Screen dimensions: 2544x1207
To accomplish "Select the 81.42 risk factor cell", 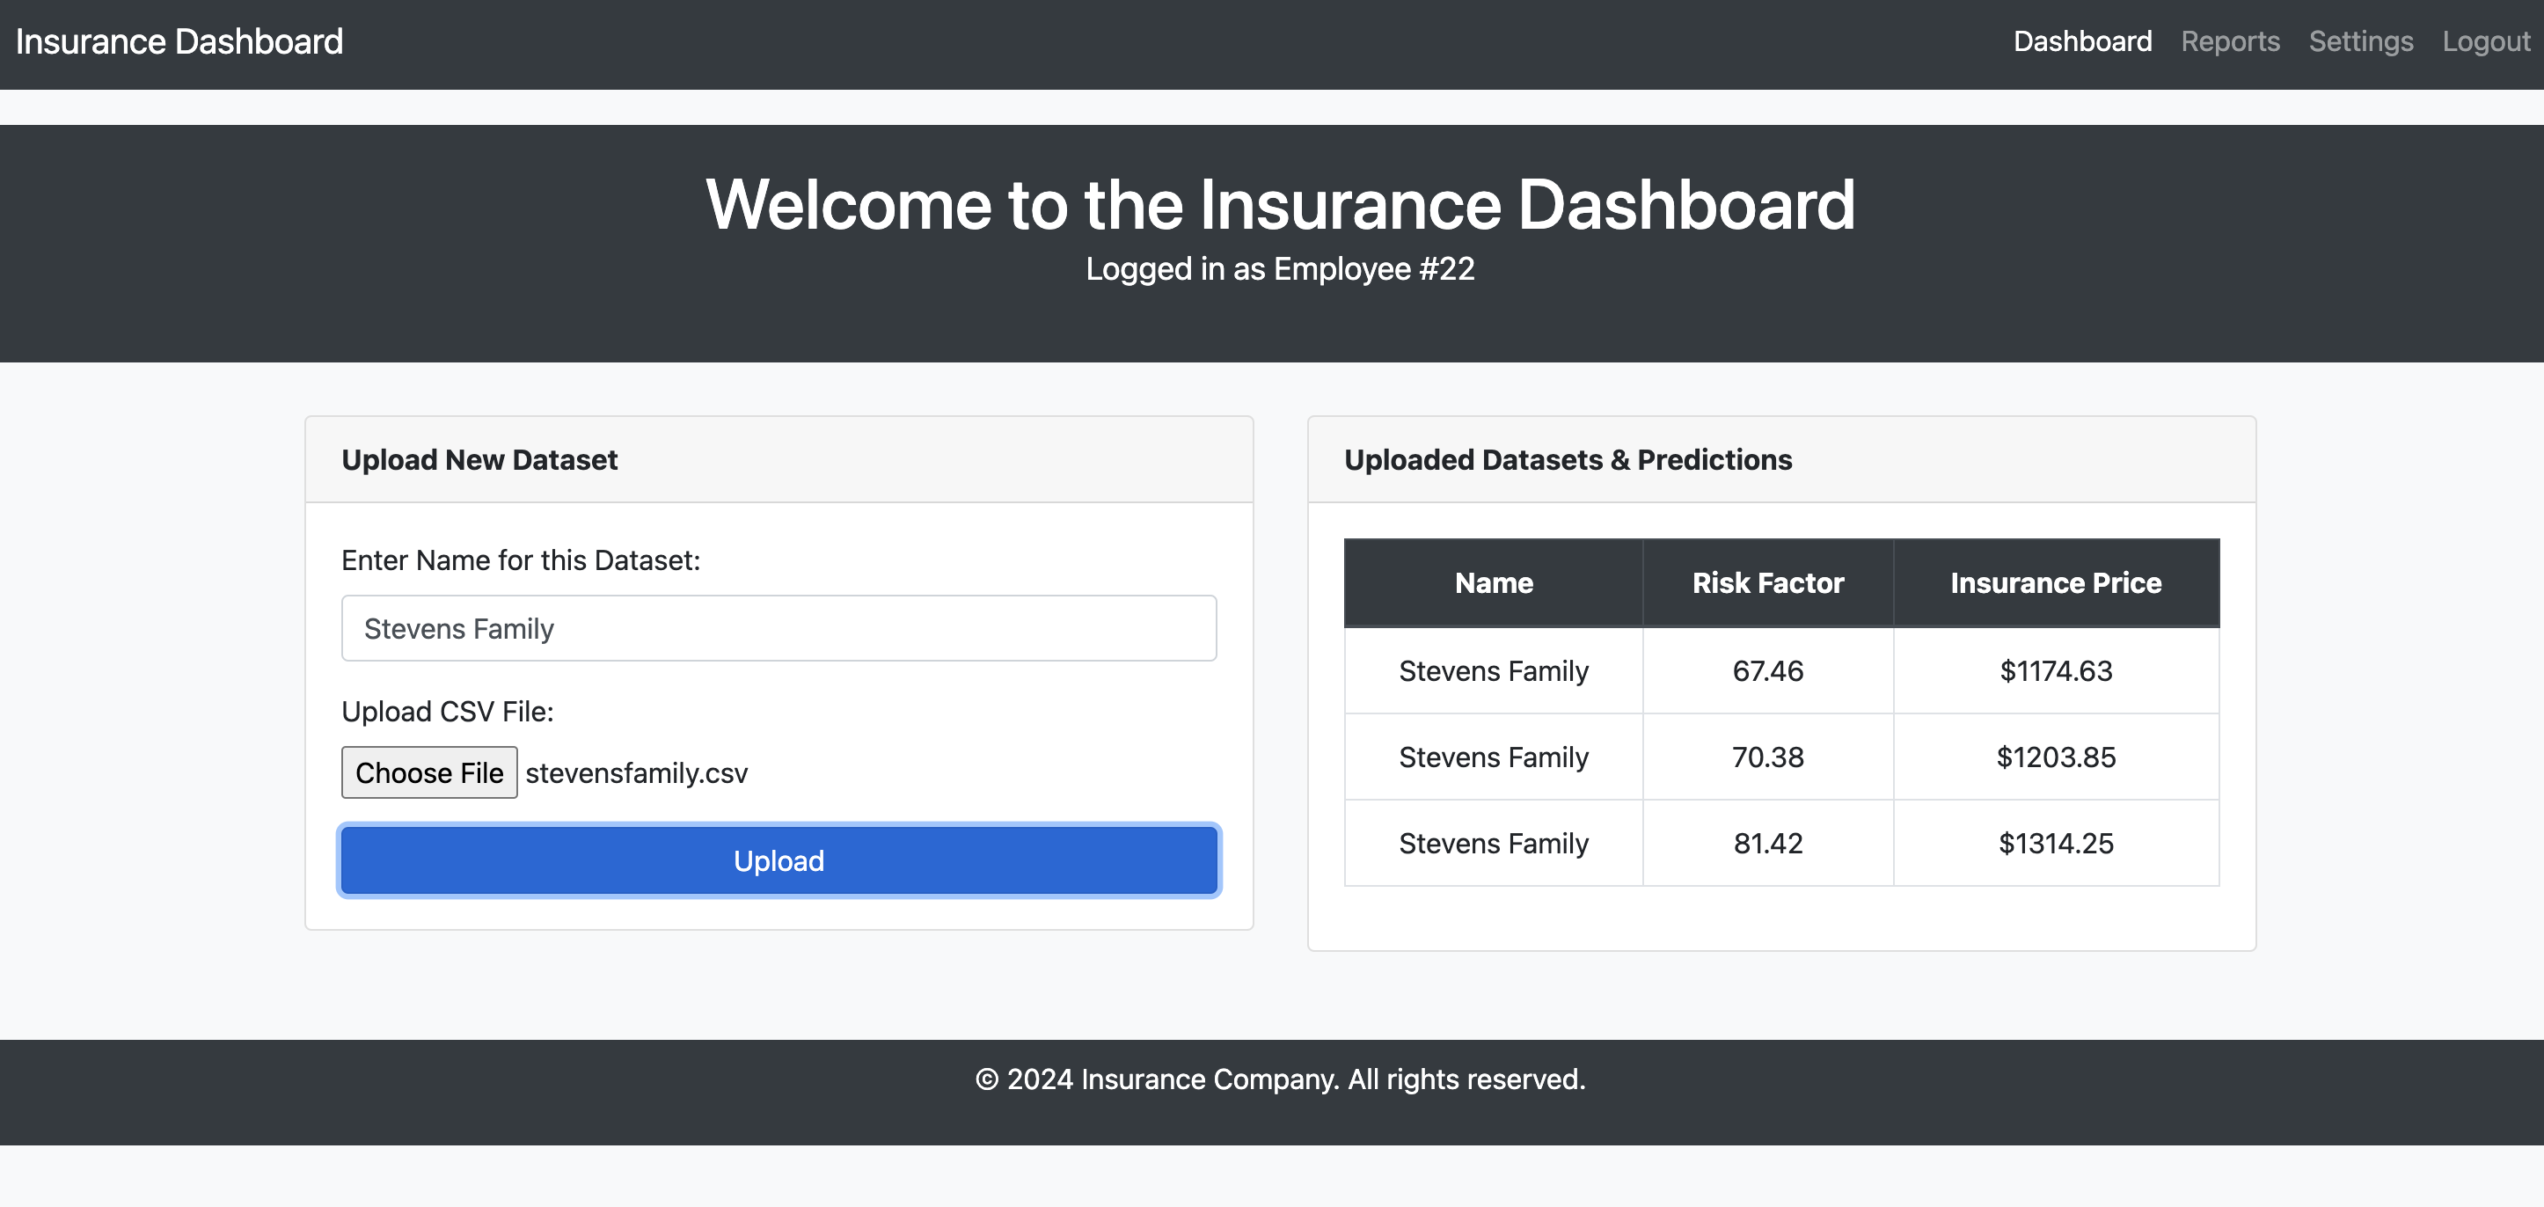I will coord(1768,843).
